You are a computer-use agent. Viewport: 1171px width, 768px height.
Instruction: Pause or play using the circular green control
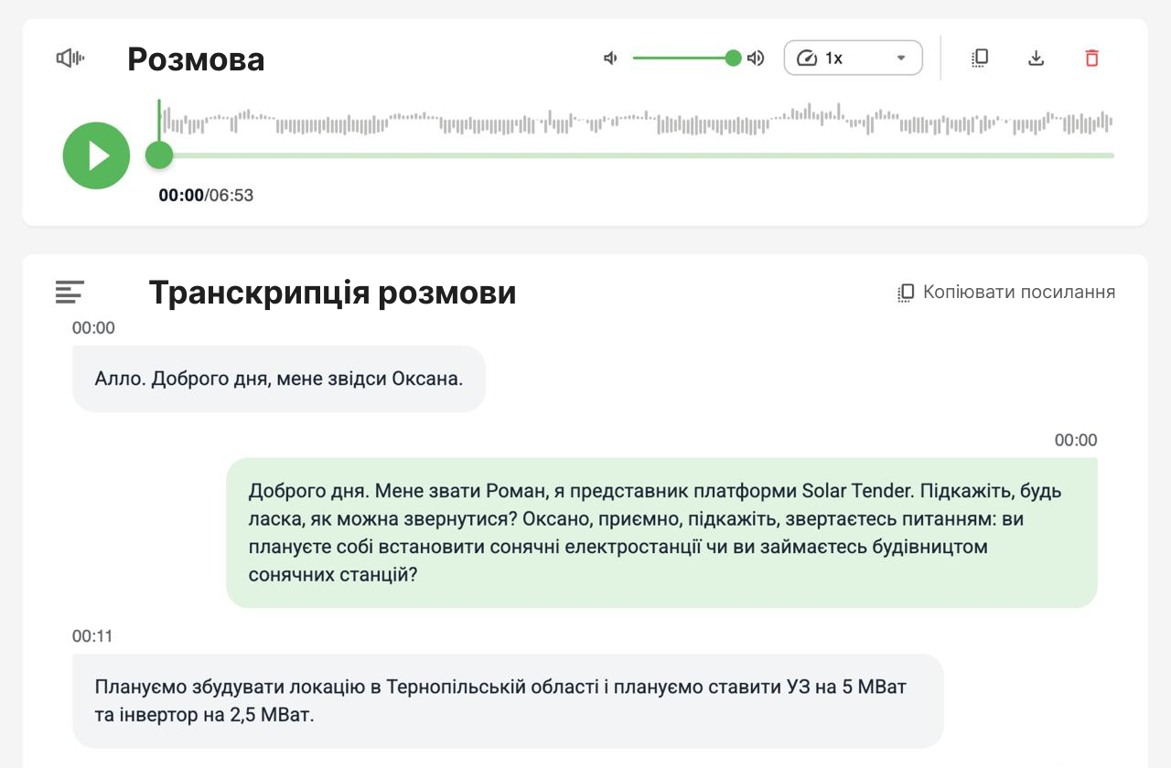tap(95, 155)
